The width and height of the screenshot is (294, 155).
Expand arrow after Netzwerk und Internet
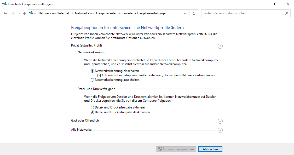(x=72, y=13)
